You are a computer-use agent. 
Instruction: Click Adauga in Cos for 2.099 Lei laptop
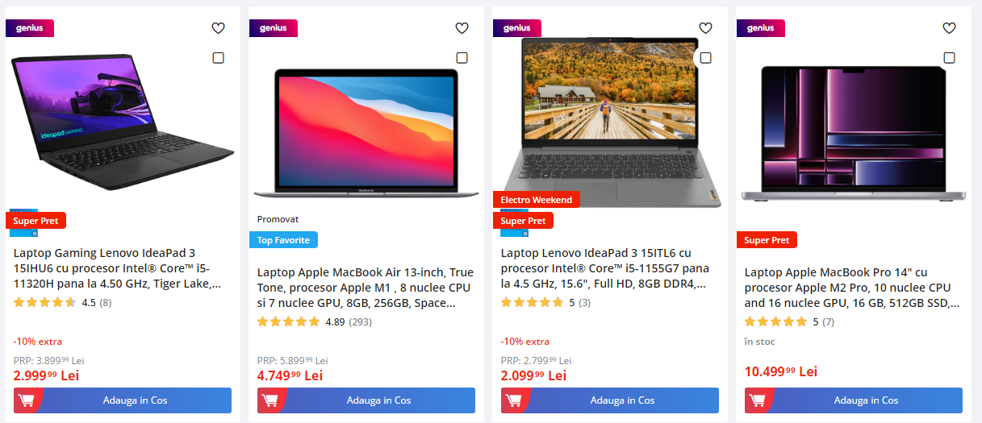point(610,400)
